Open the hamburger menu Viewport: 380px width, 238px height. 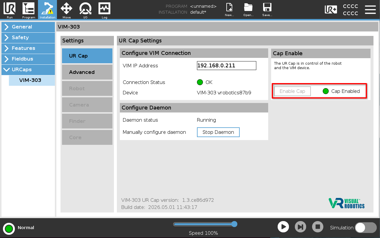370,9
